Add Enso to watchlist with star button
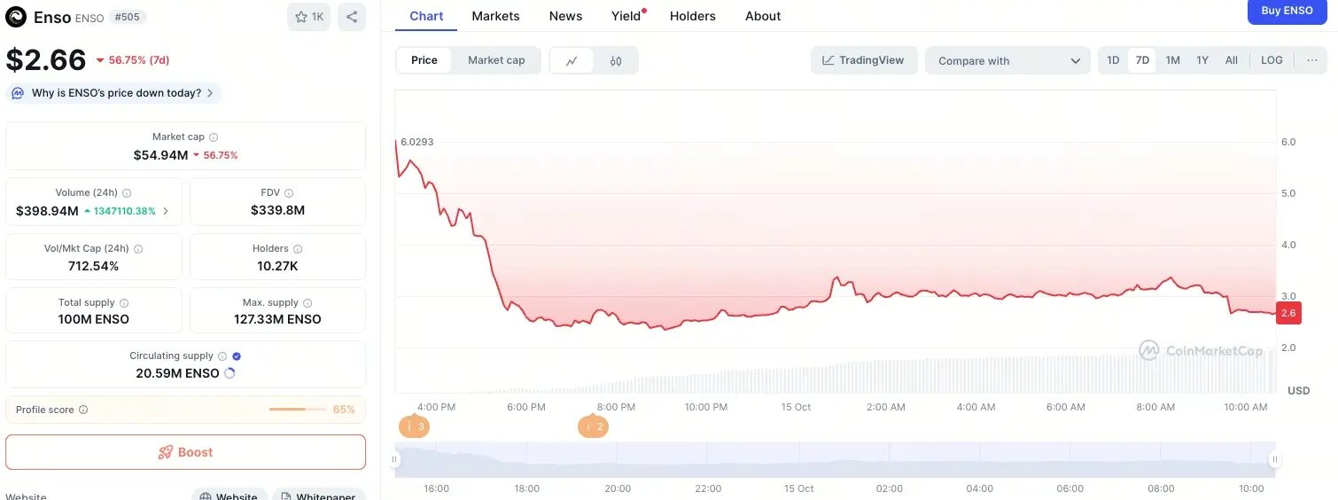Viewport: 1338px width, 500px height. (308, 17)
